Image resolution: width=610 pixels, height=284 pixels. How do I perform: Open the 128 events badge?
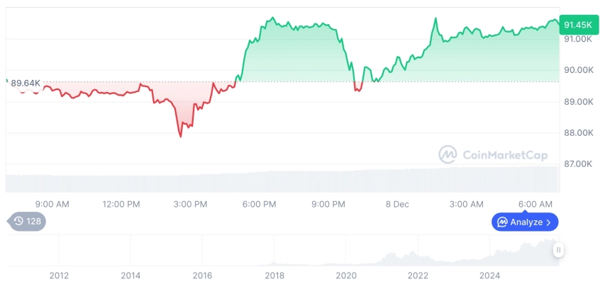click(x=27, y=222)
